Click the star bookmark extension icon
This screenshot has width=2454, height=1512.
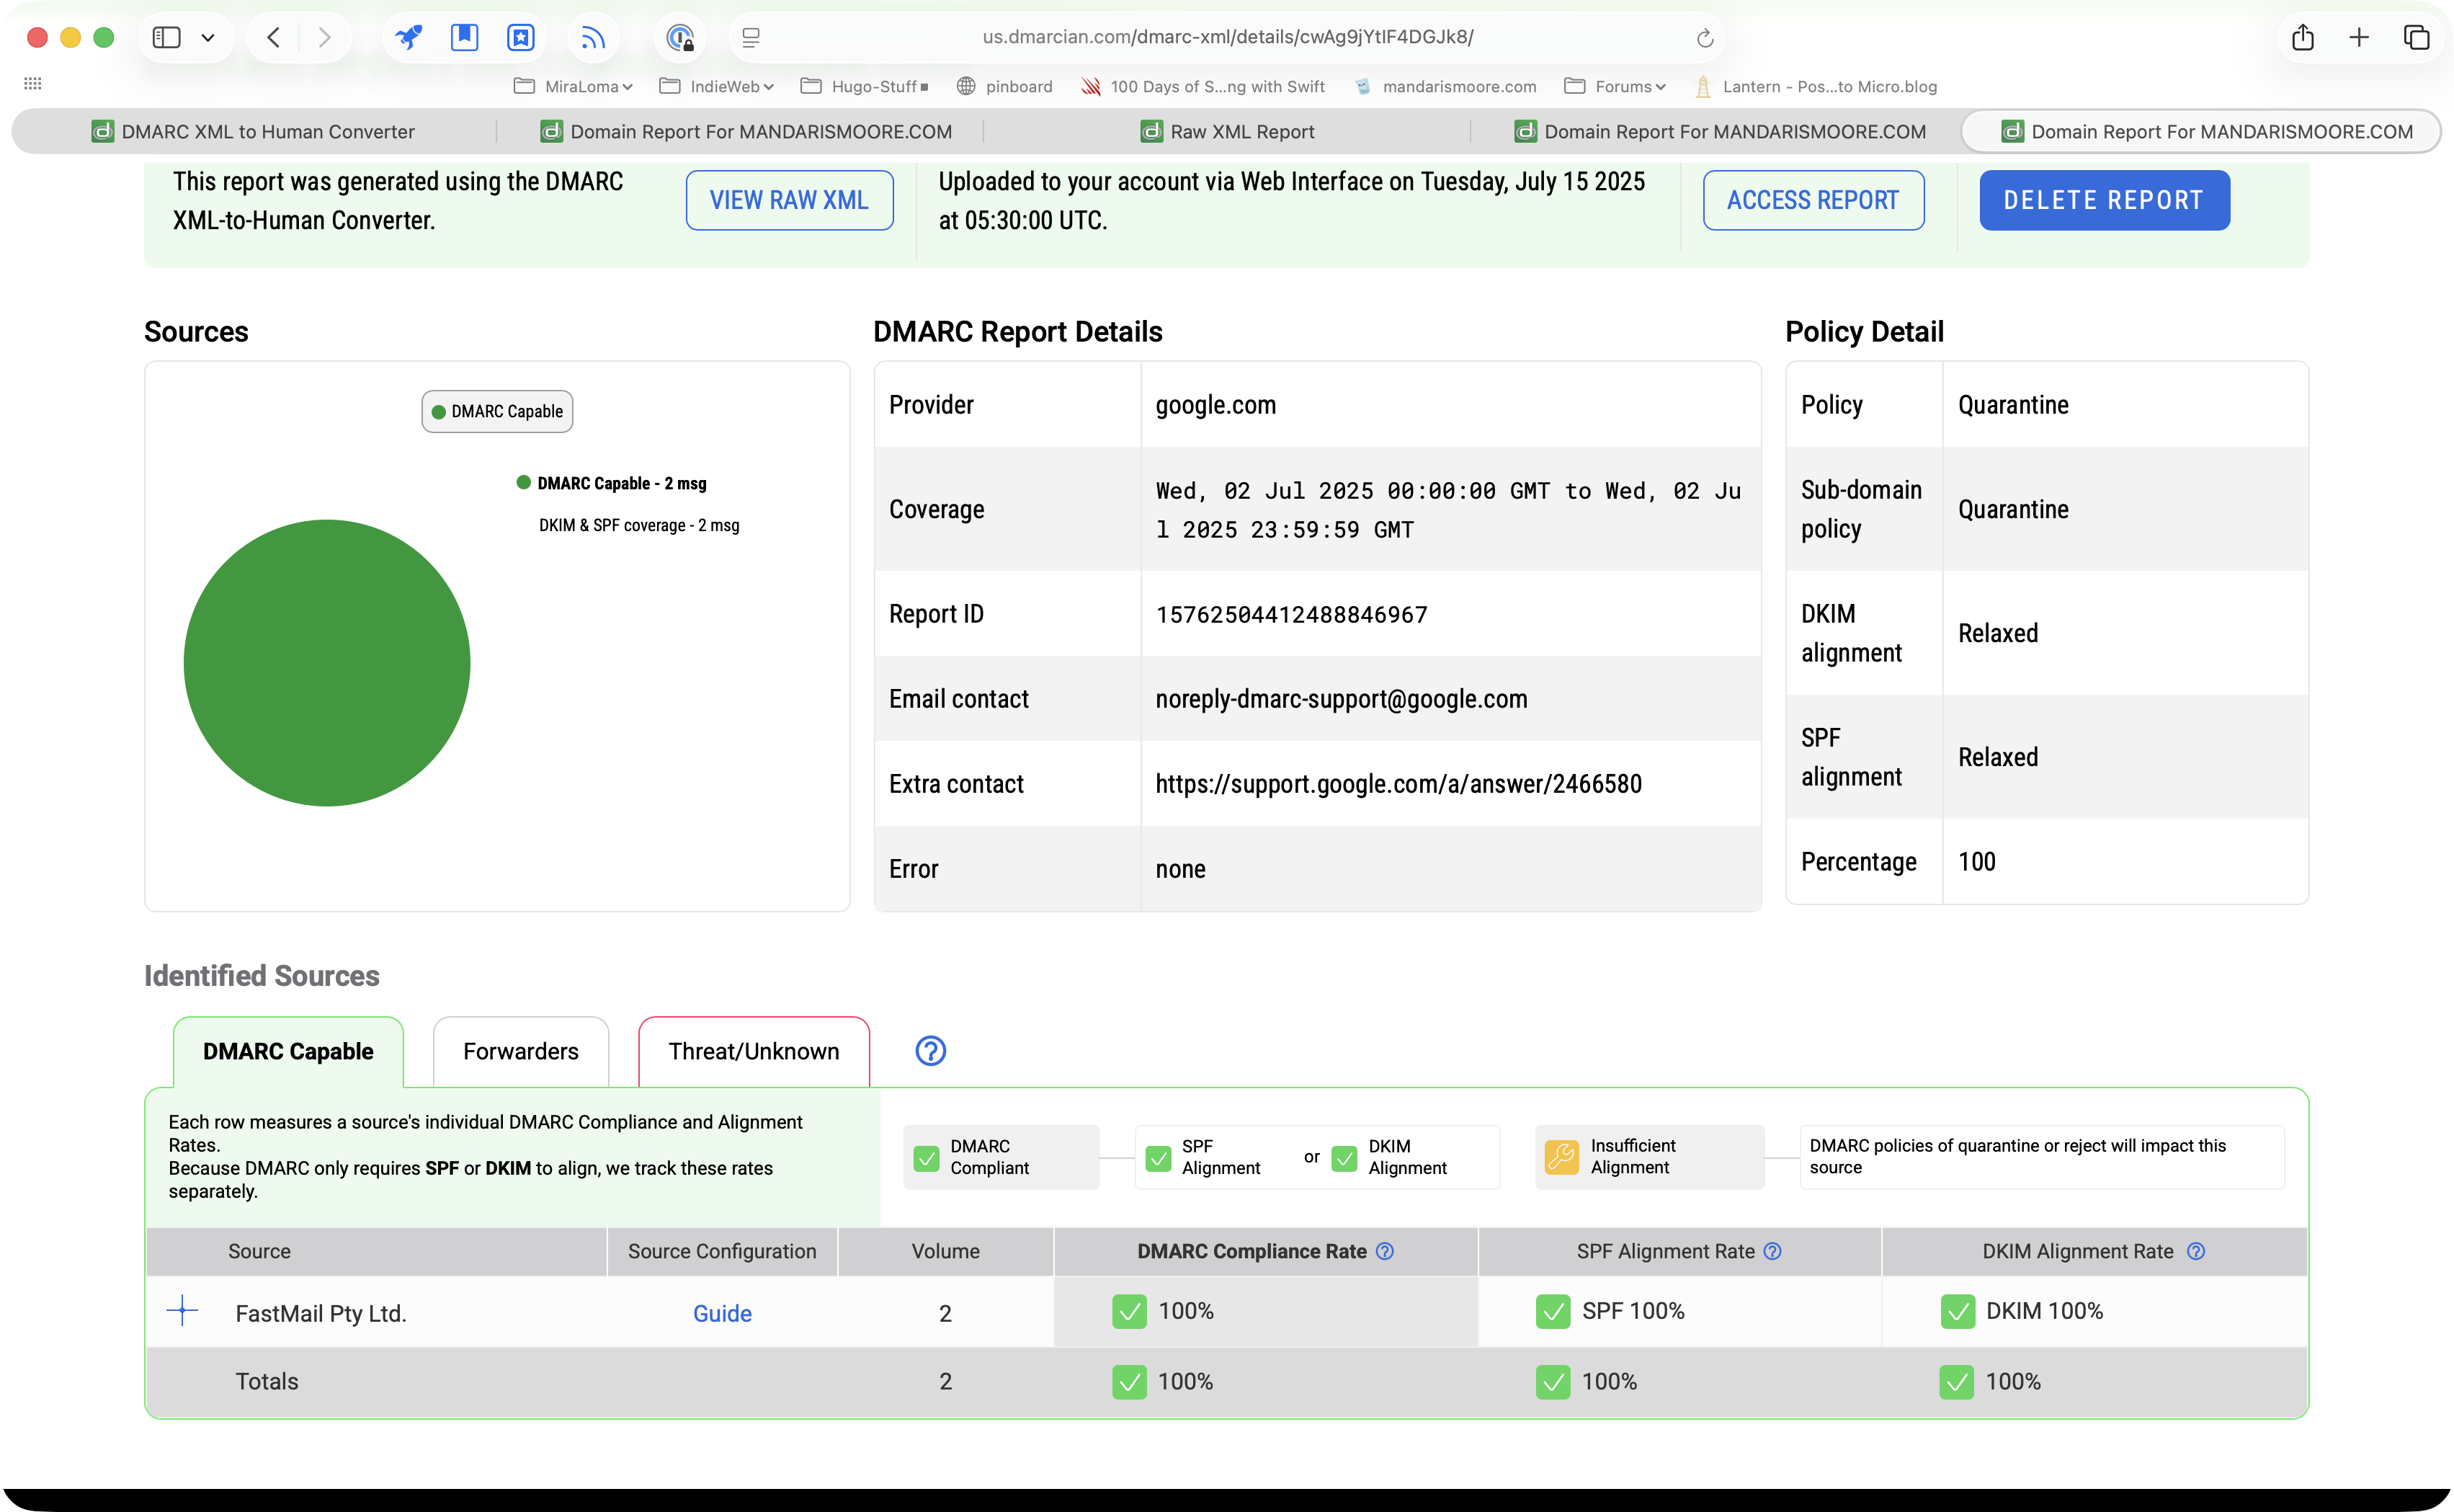point(521,38)
